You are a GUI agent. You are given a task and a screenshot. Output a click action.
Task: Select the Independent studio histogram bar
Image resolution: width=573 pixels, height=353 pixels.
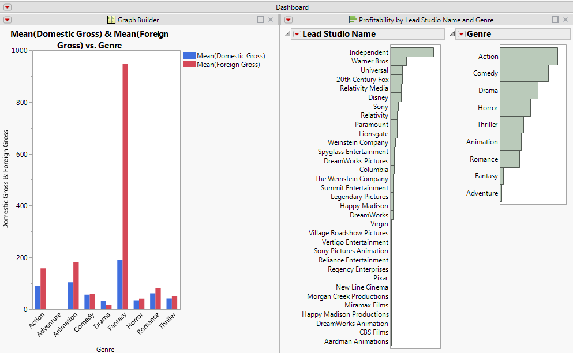412,52
